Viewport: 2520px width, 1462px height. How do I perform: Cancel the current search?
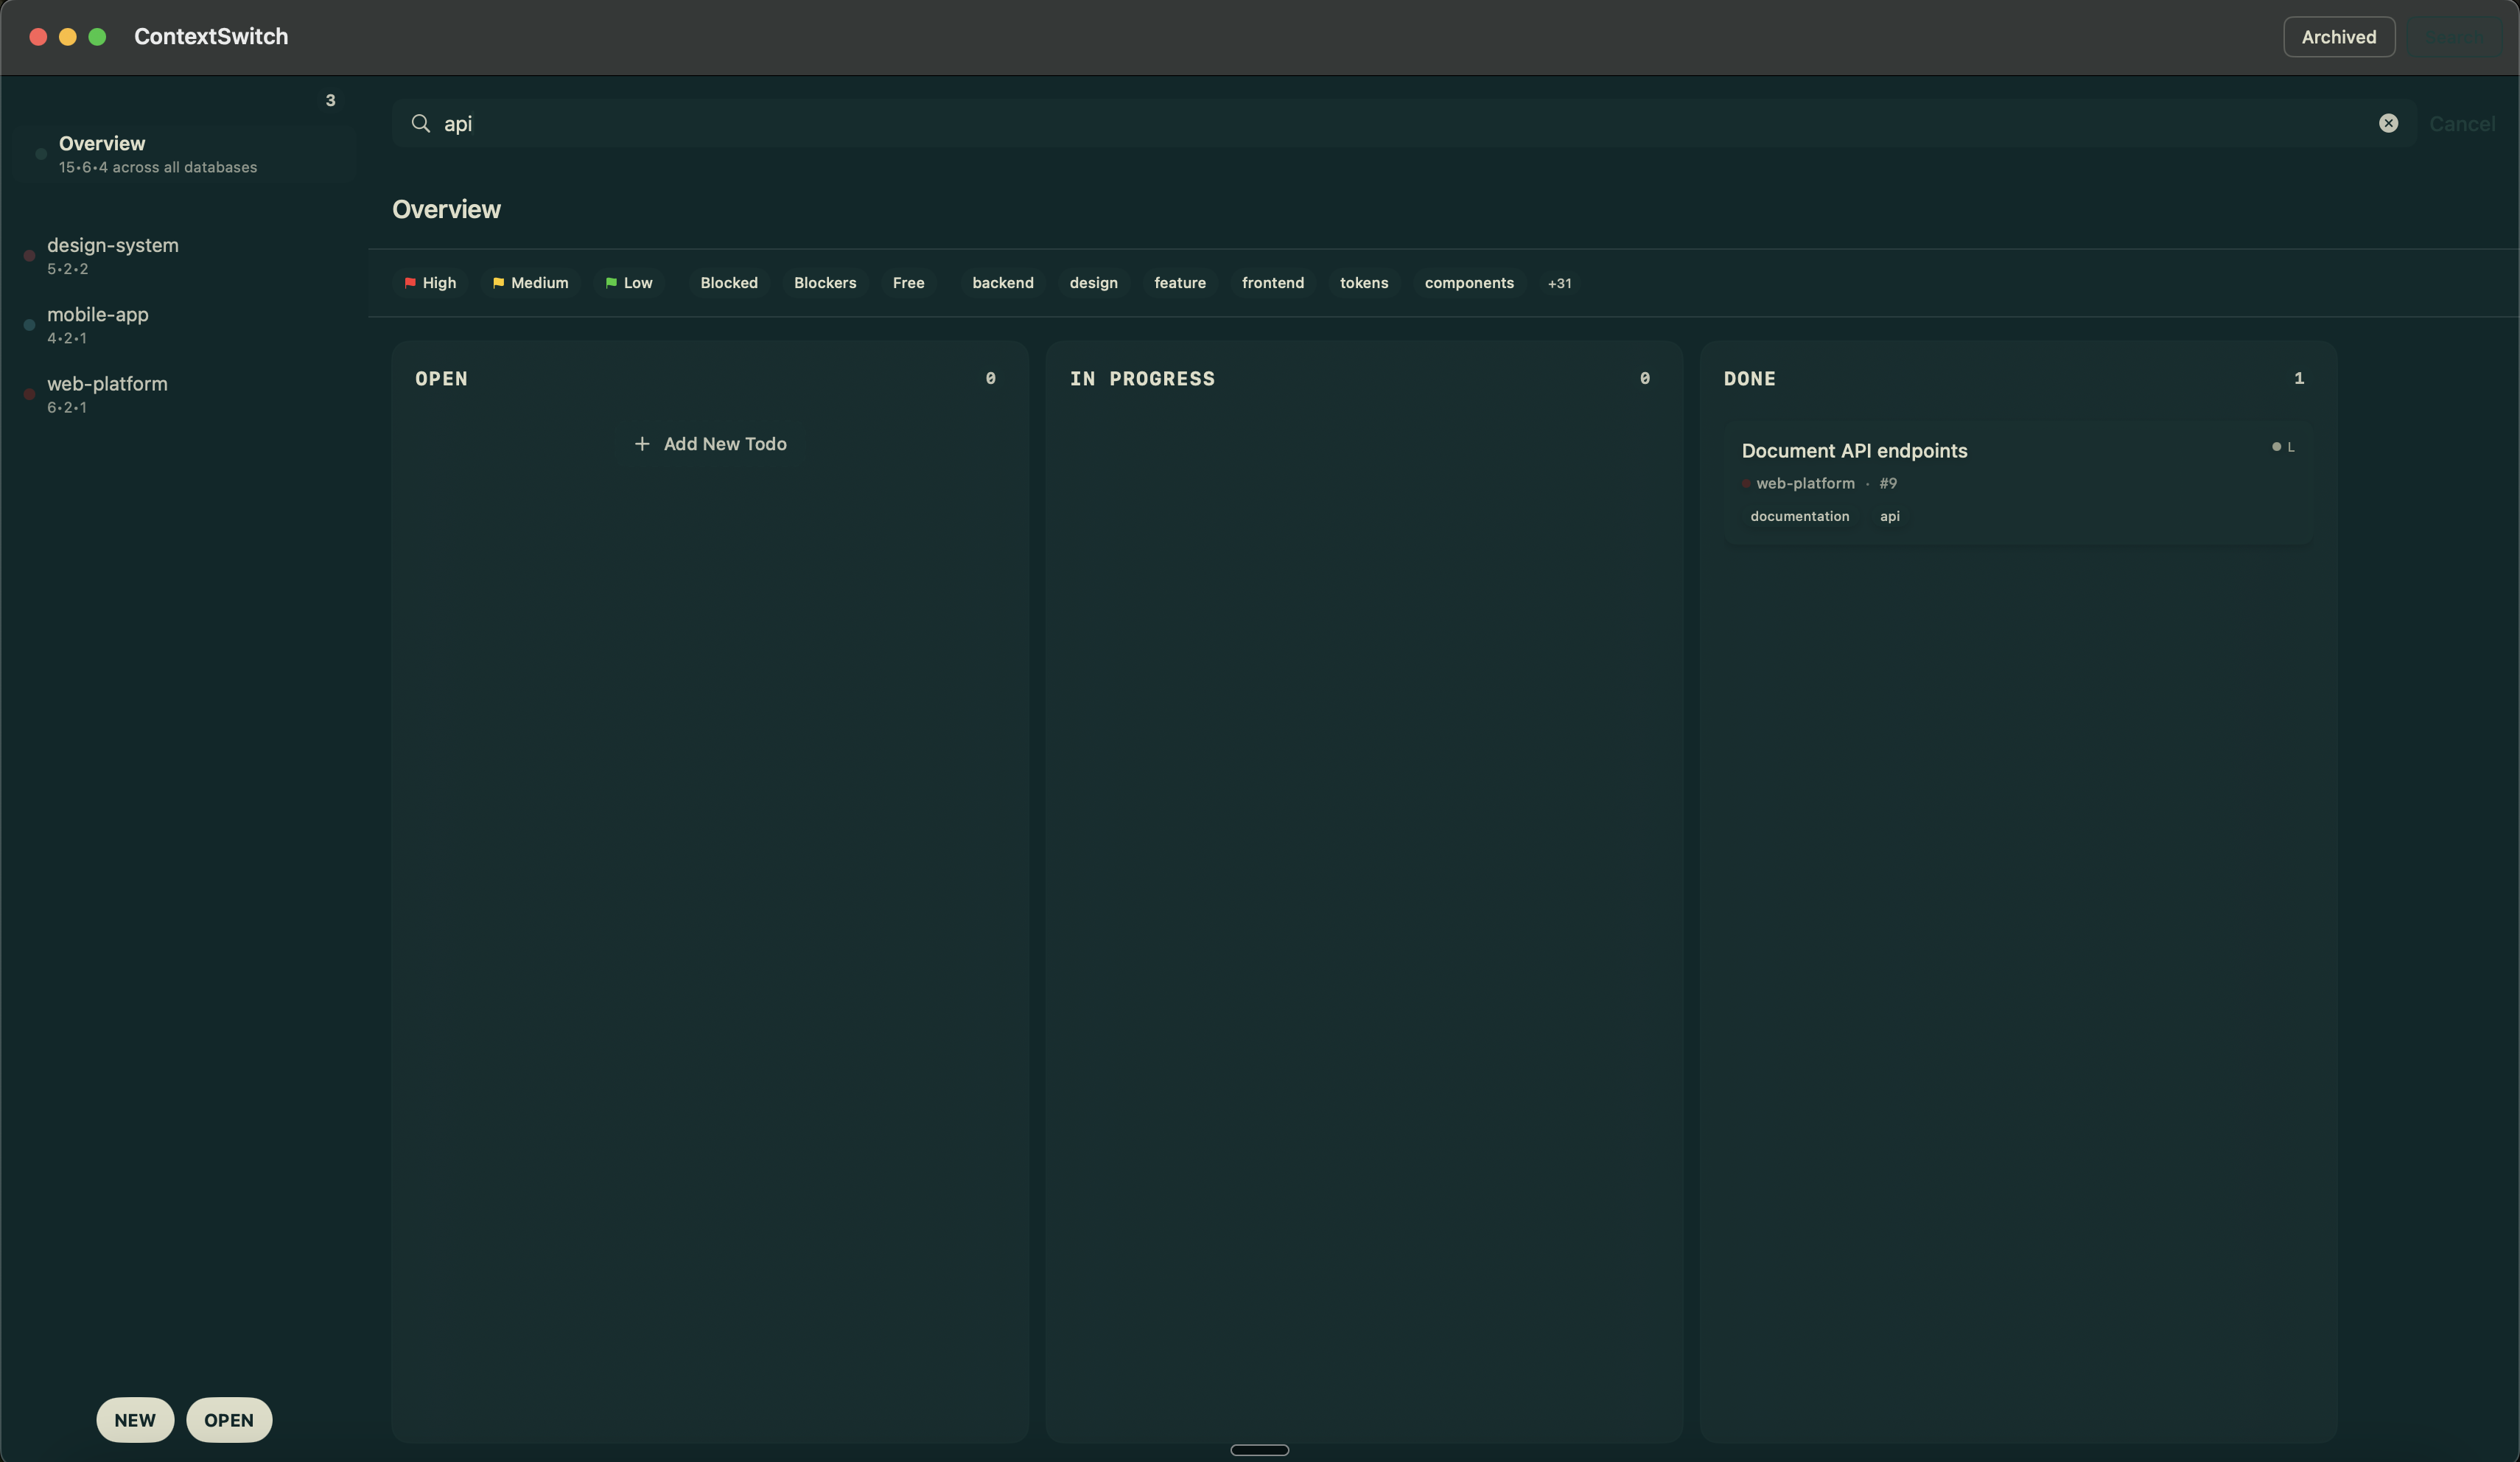click(x=2463, y=123)
